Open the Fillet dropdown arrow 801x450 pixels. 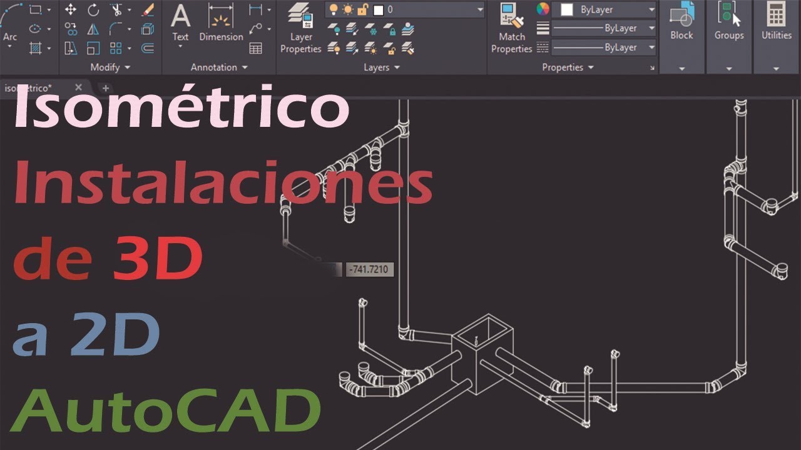click(x=129, y=29)
